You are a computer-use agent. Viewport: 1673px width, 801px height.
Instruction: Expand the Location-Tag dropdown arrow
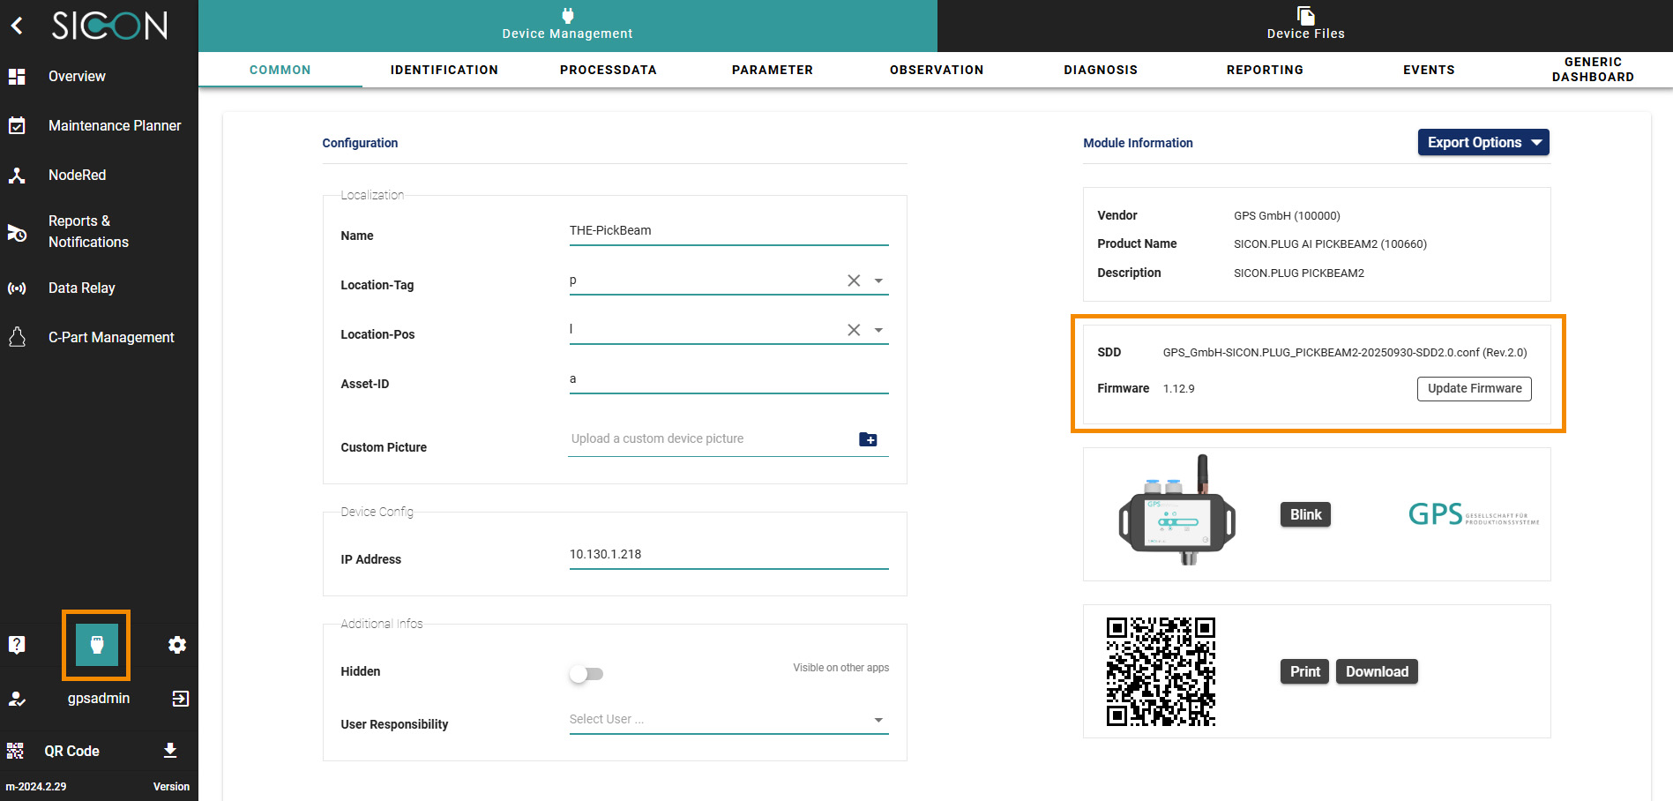pos(878,281)
